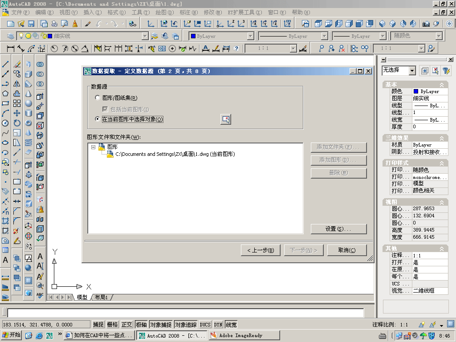The image size is (456, 342).
Task: Select the Rotate tool in modify toolbar
Action: pos(17,123)
